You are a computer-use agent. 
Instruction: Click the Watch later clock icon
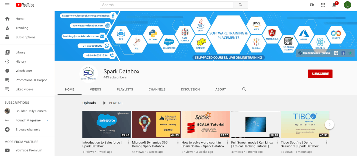click(7, 71)
